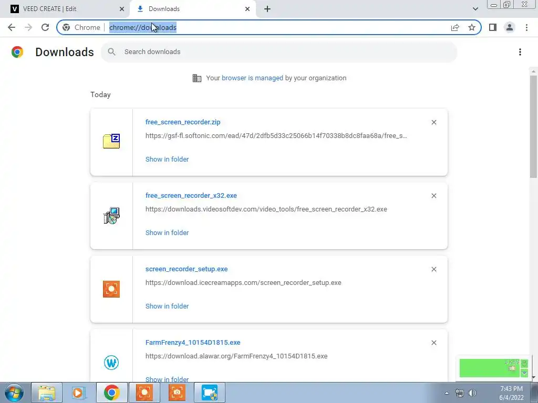Select the Downloads tab

click(193, 9)
